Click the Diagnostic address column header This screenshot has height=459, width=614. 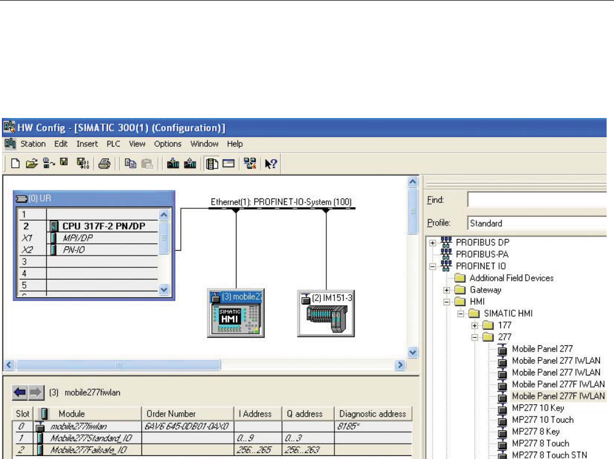pyautogui.click(x=373, y=414)
